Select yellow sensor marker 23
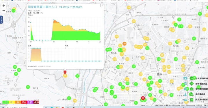This screenshot has width=208, height=108. (x=163, y=61)
